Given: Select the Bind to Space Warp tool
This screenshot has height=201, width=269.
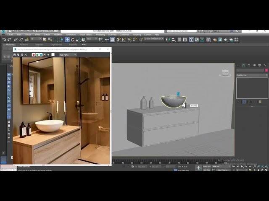Looking at the screenshot, I should pyautogui.click(x=26, y=40).
